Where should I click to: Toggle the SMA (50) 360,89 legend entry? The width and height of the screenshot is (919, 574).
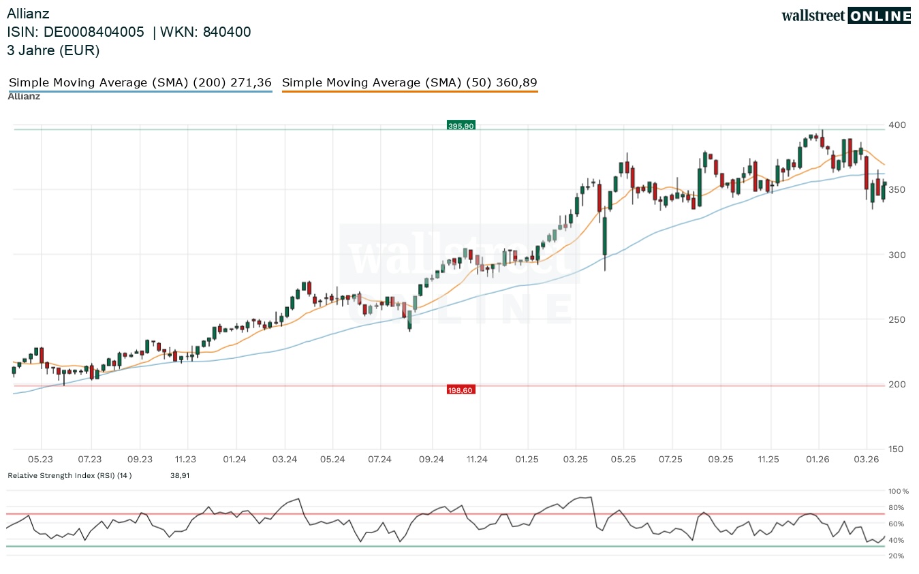(x=409, y=83)
